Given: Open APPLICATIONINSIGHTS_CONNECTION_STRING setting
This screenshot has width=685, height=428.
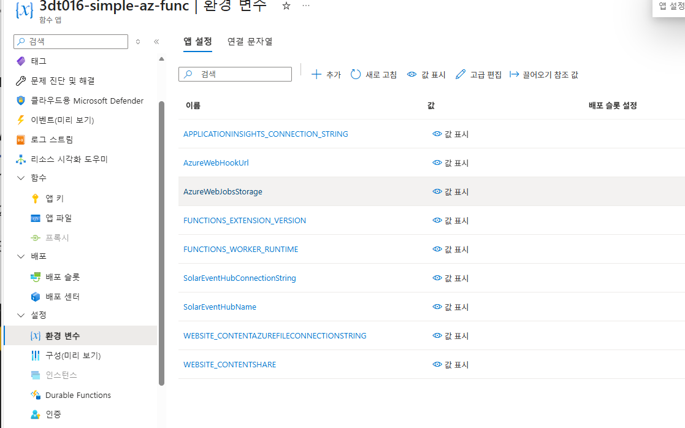Looking at the screenshot, I should pyautogui.click(x=266, y=134).
